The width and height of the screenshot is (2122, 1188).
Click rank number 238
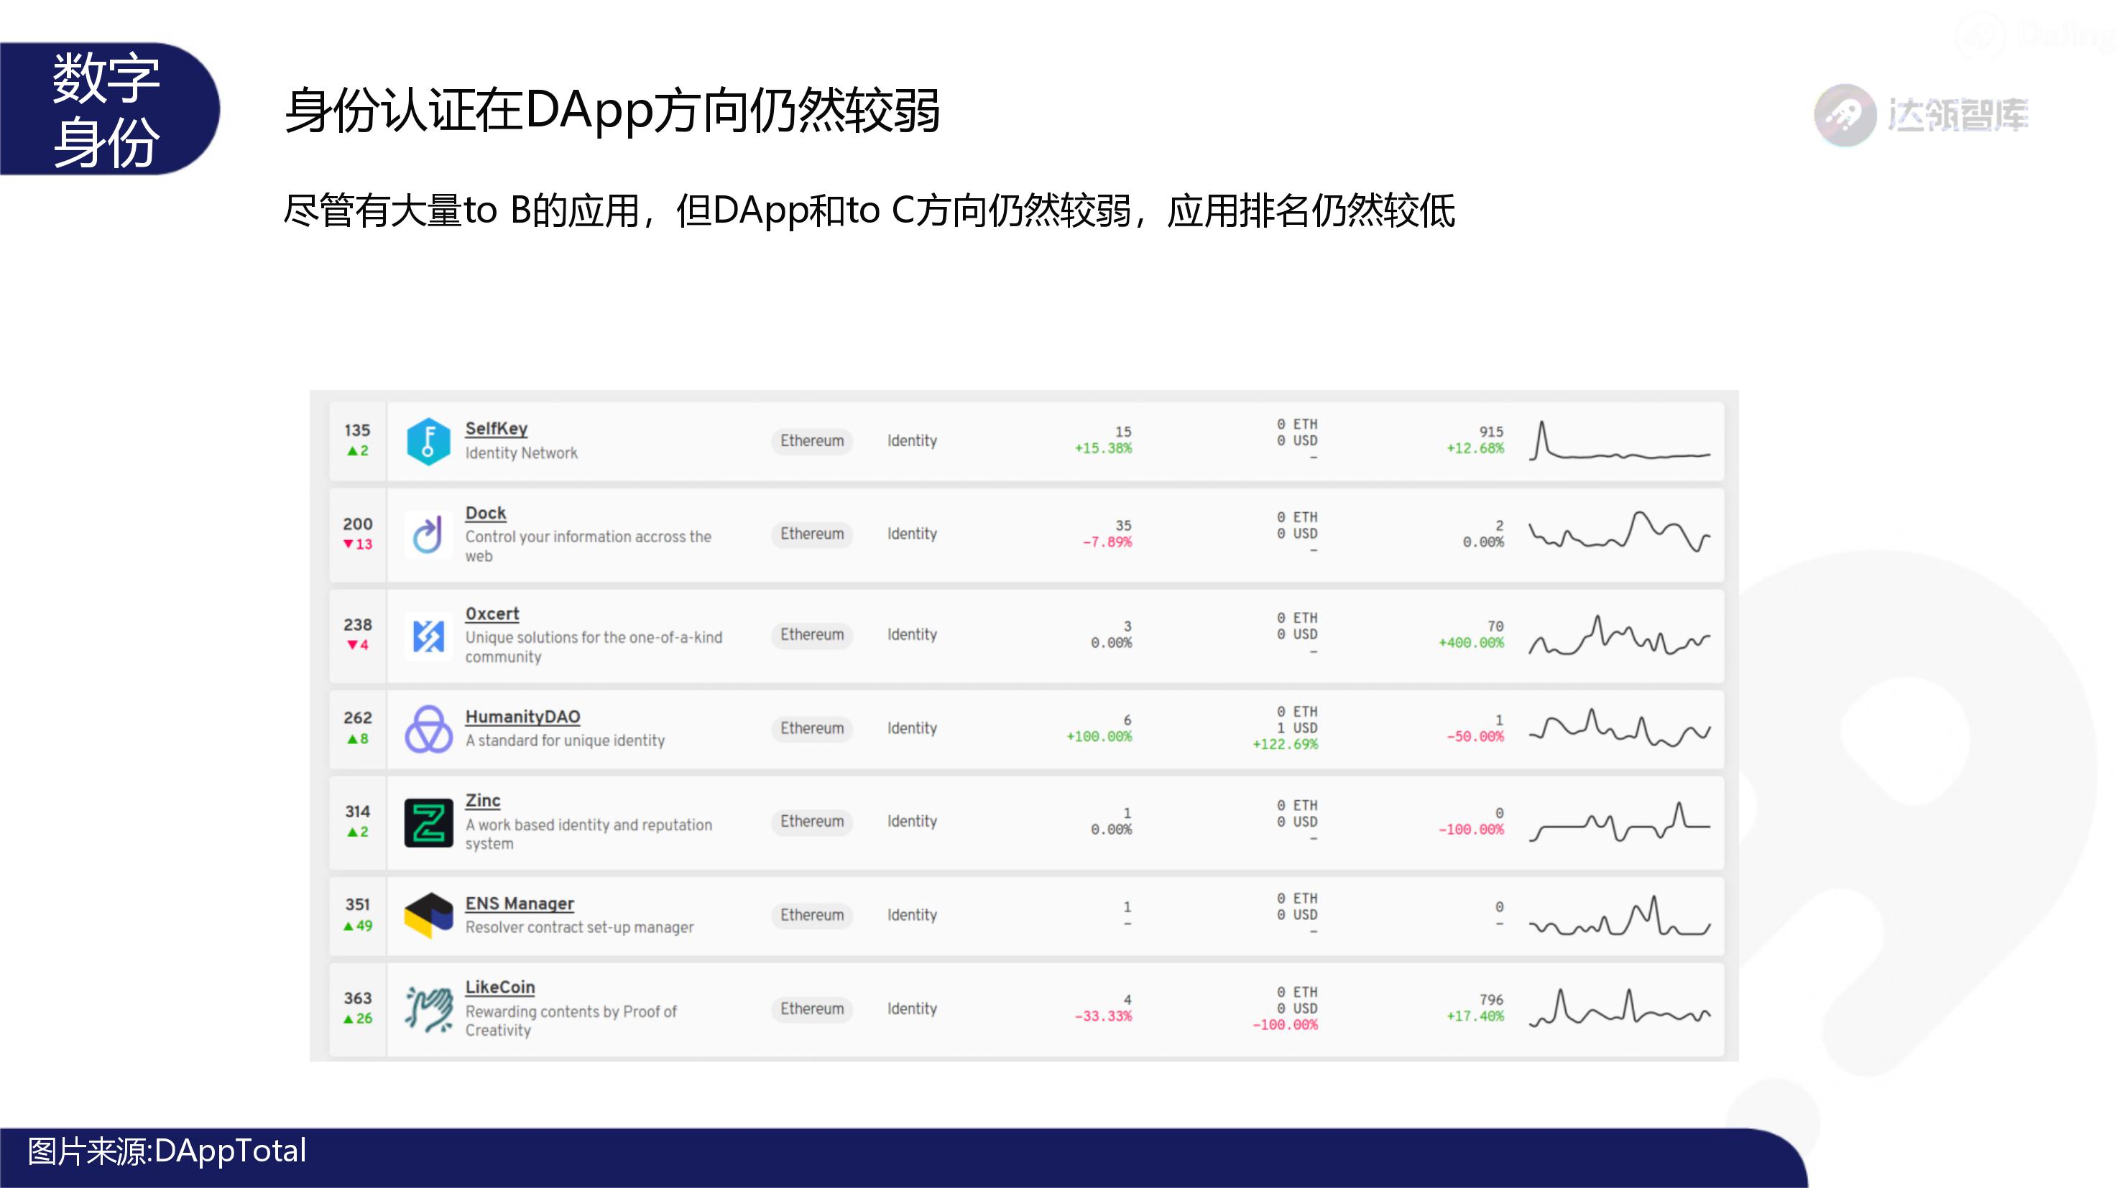(358, 625)
